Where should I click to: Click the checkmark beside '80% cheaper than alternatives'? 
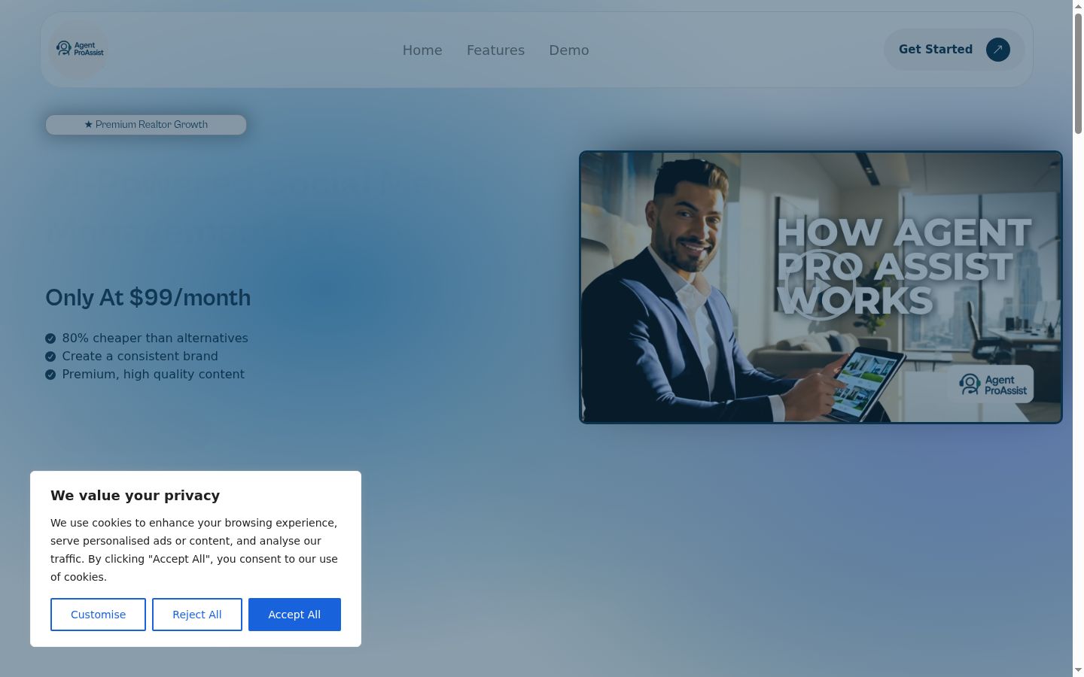point(50,338)
